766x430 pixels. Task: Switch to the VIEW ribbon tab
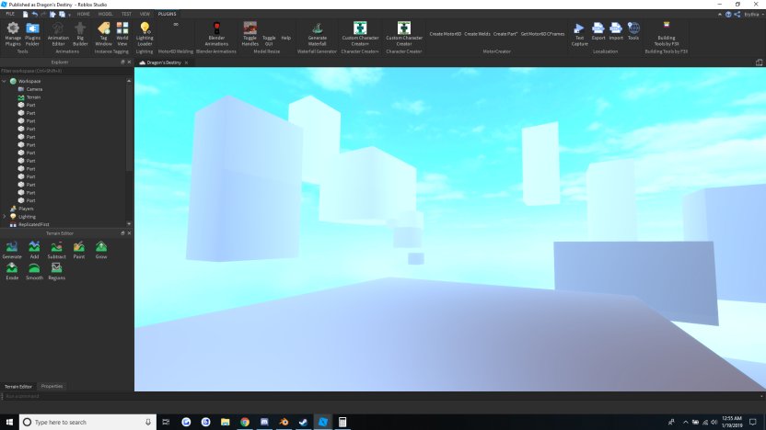[x=145, y=14]
